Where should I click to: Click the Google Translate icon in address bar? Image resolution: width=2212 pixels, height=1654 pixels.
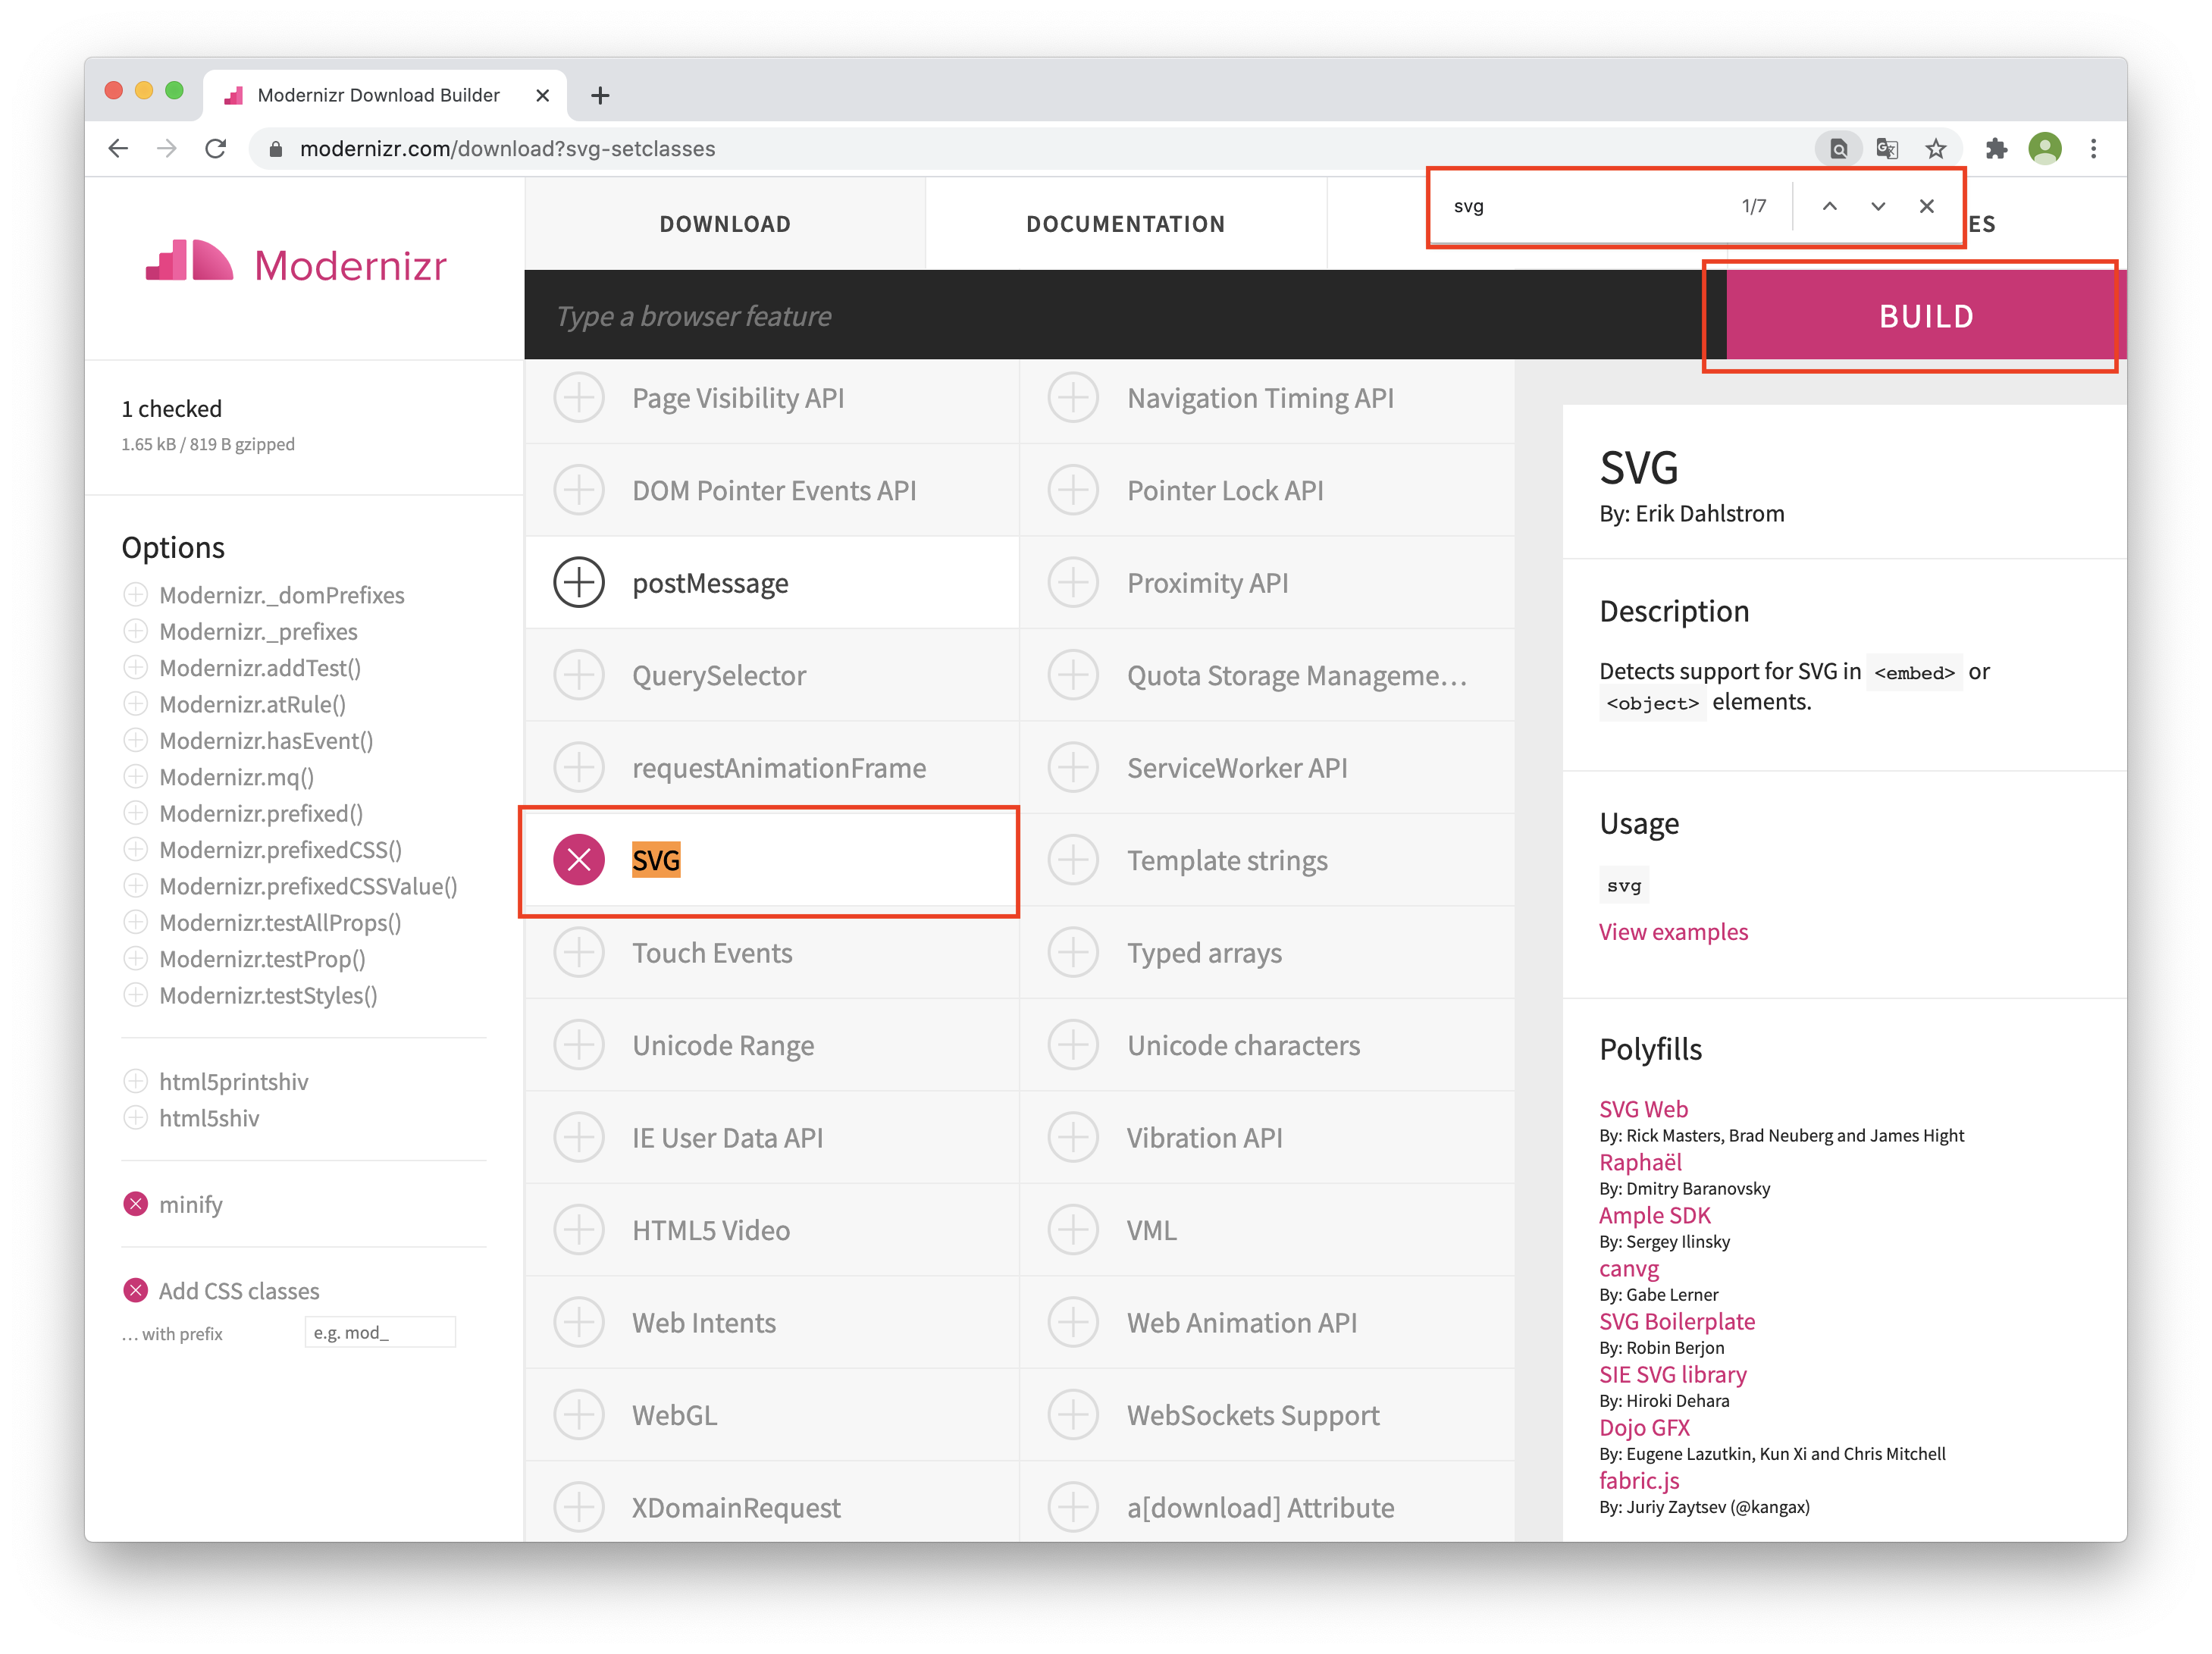(1887, 149)
